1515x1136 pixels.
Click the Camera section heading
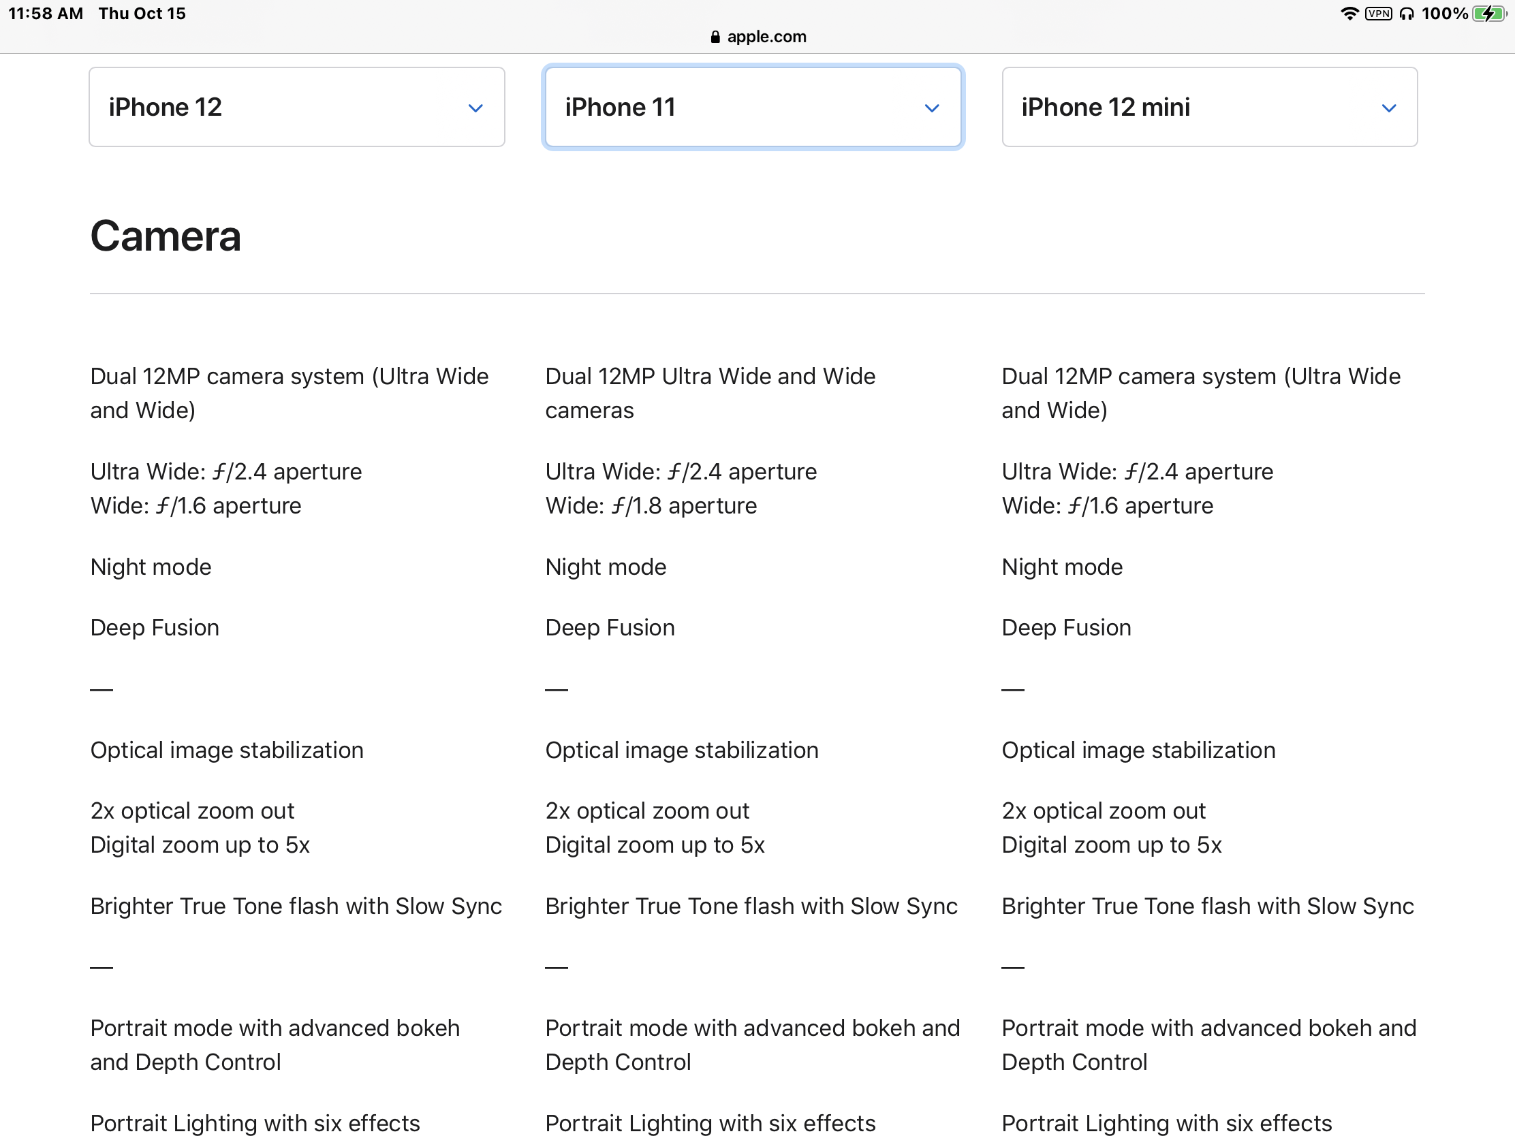tap(165, 236)
